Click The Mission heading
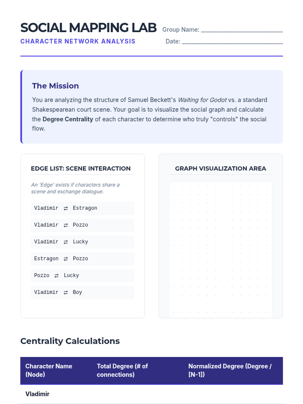Screen dimensions: 303x404 coord(55,86)
